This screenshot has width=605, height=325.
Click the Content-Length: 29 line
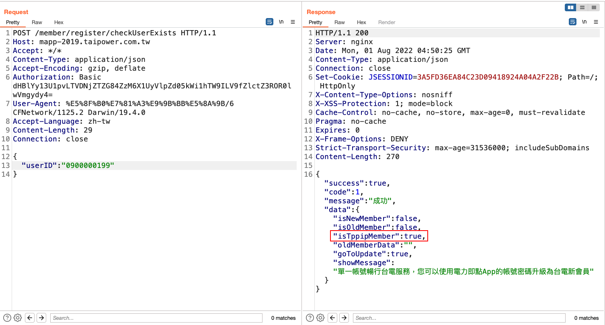coord(53,130)
